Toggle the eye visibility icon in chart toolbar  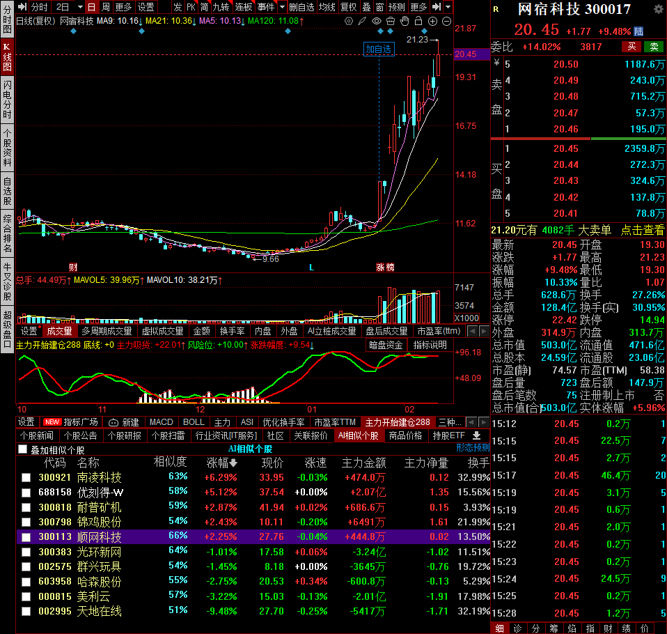[x=377, y=21]
